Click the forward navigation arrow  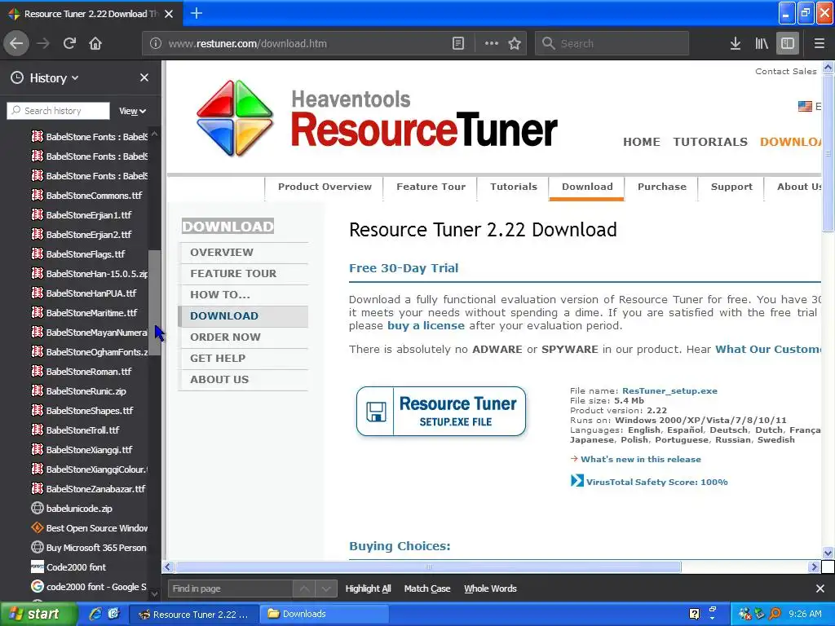coord(43,43)
